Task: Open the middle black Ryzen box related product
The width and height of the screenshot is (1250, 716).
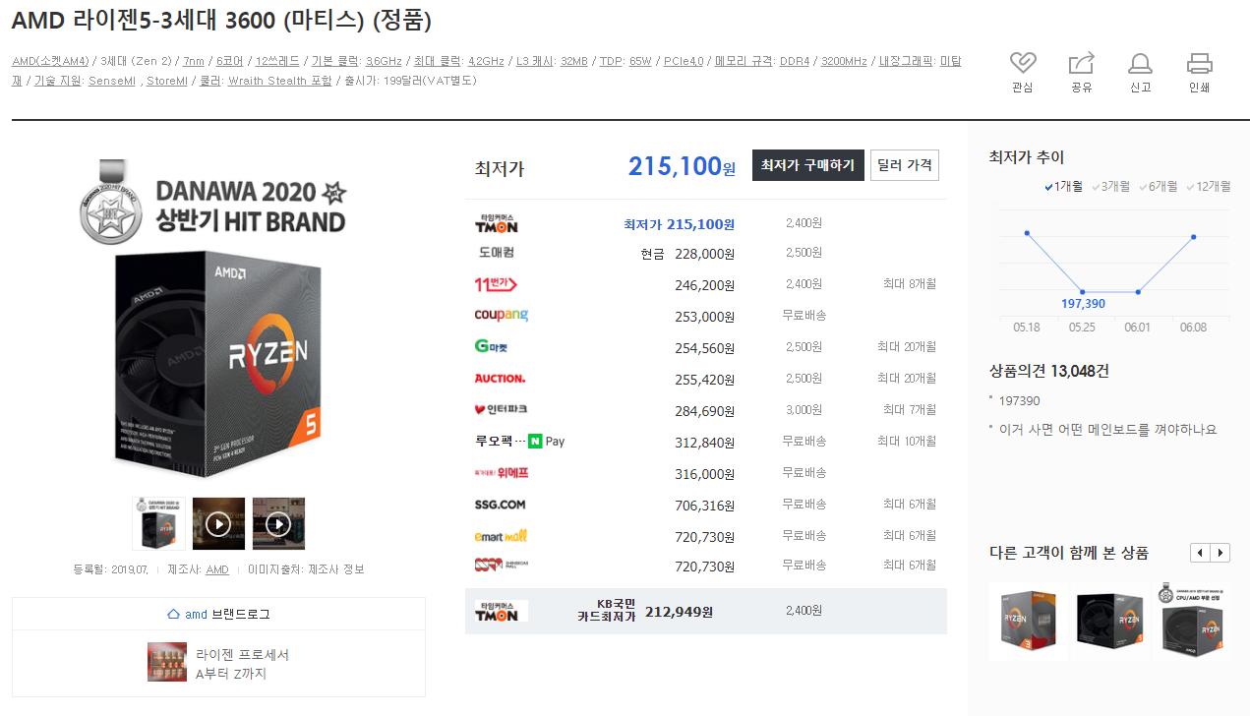Action: 1110,622
